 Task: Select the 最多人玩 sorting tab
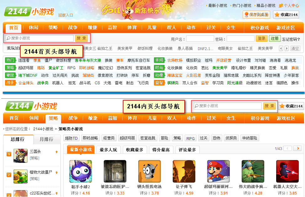[x=108, y=150]
